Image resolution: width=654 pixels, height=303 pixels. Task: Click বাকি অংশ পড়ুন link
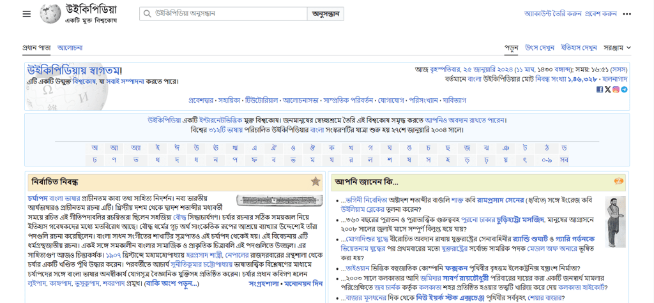pos(171,283)
